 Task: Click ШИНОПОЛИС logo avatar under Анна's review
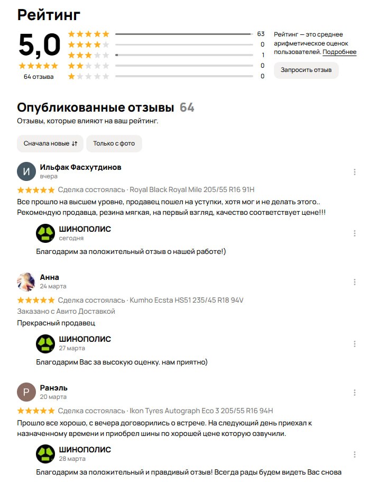click(x=45, y=344)
